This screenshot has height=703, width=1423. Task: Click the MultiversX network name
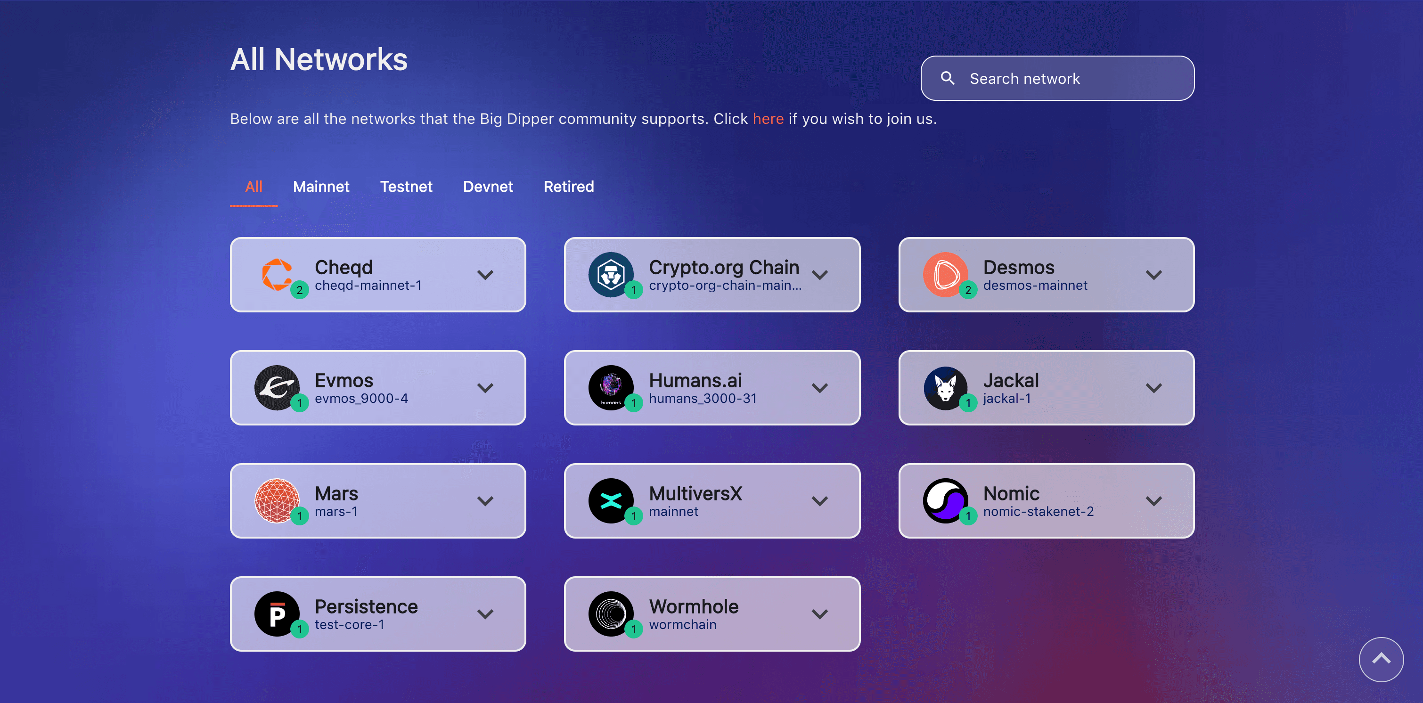pyautogui.click(x=695, y=494)
